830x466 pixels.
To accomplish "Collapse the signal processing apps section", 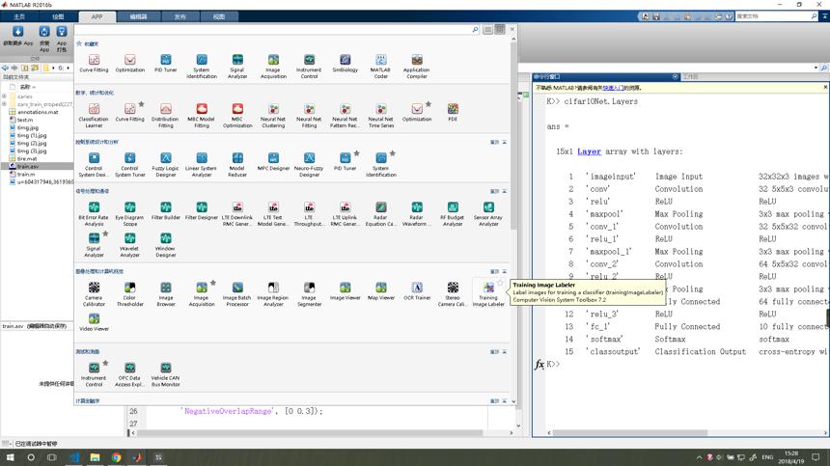I will [x=505, y=191].
